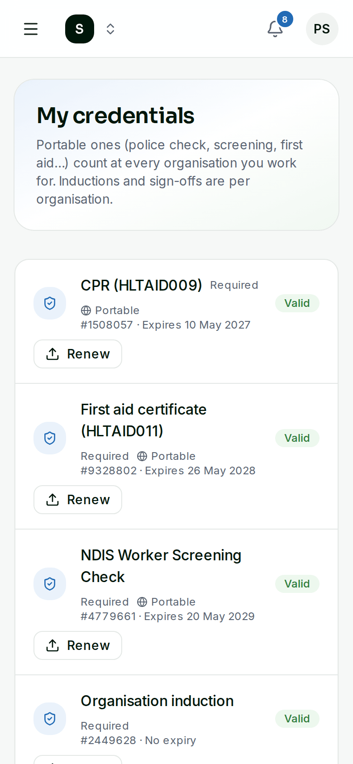
Task: Click Valid badge on CPR row
Action: coord(297,303)
